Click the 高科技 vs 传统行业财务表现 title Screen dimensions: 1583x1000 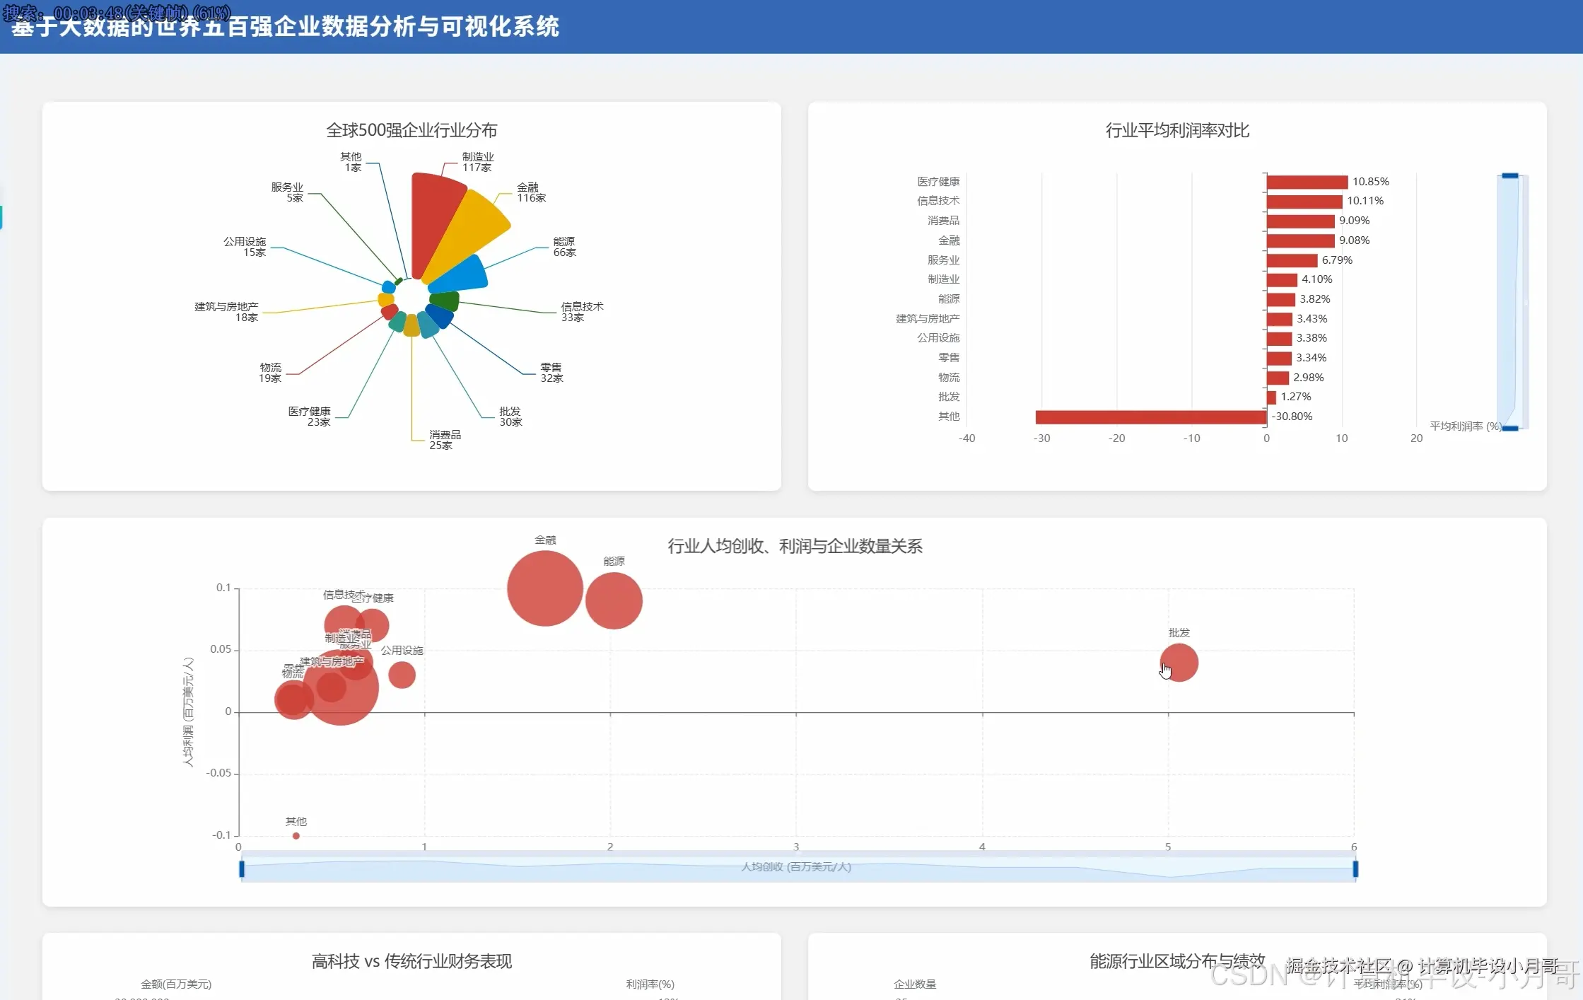[411, 961]
